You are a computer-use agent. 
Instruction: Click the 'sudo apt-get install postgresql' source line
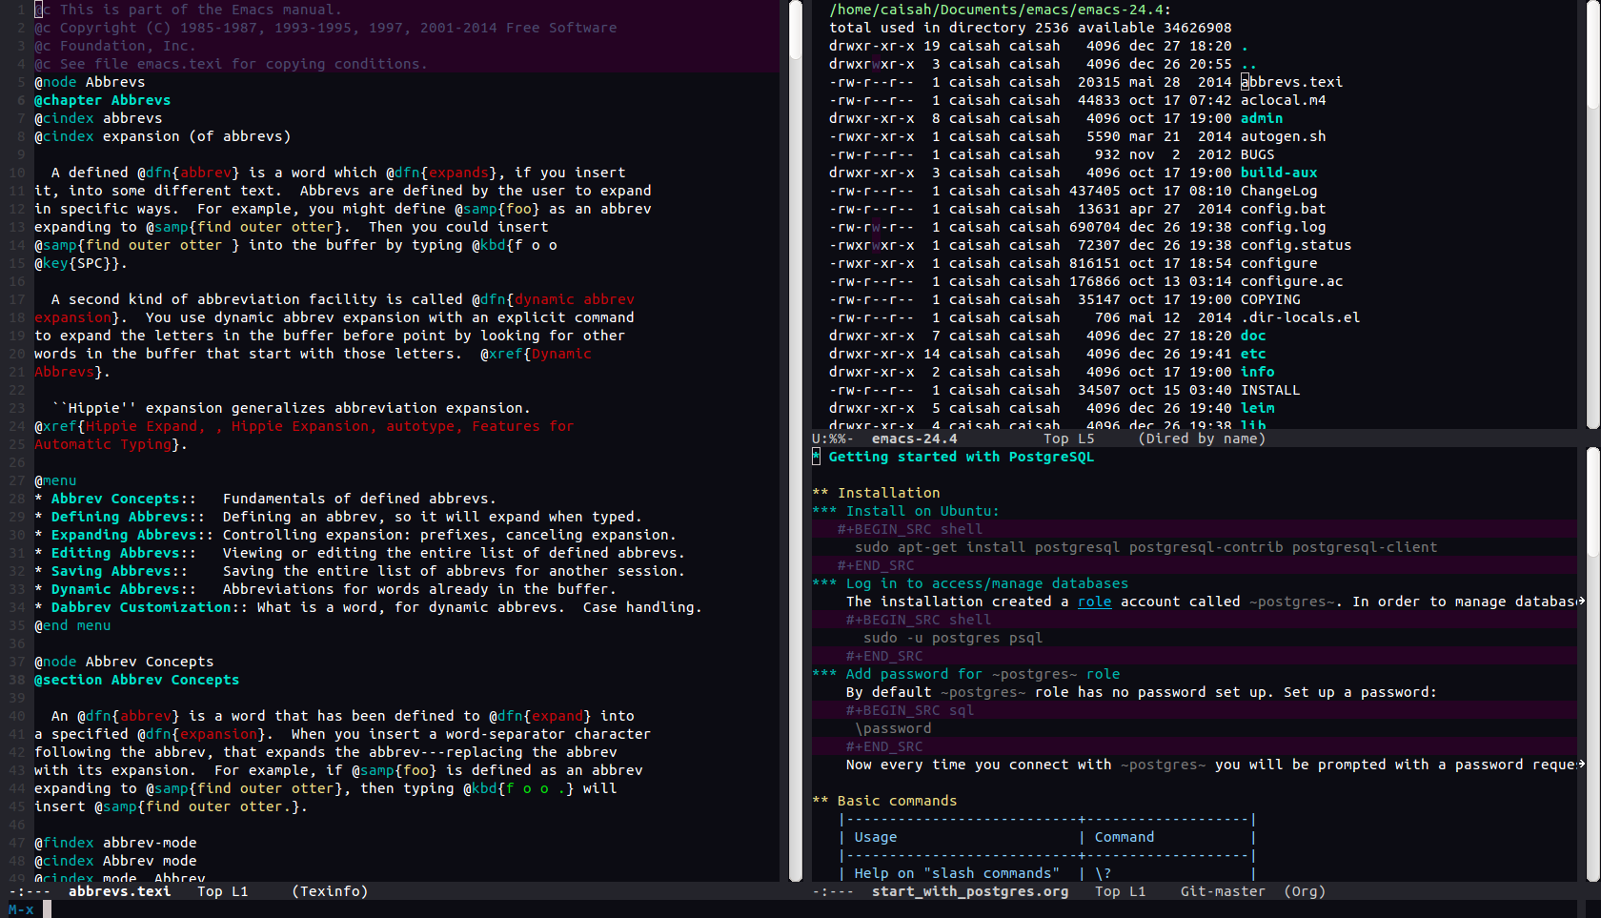click(x=1145, y=547)
